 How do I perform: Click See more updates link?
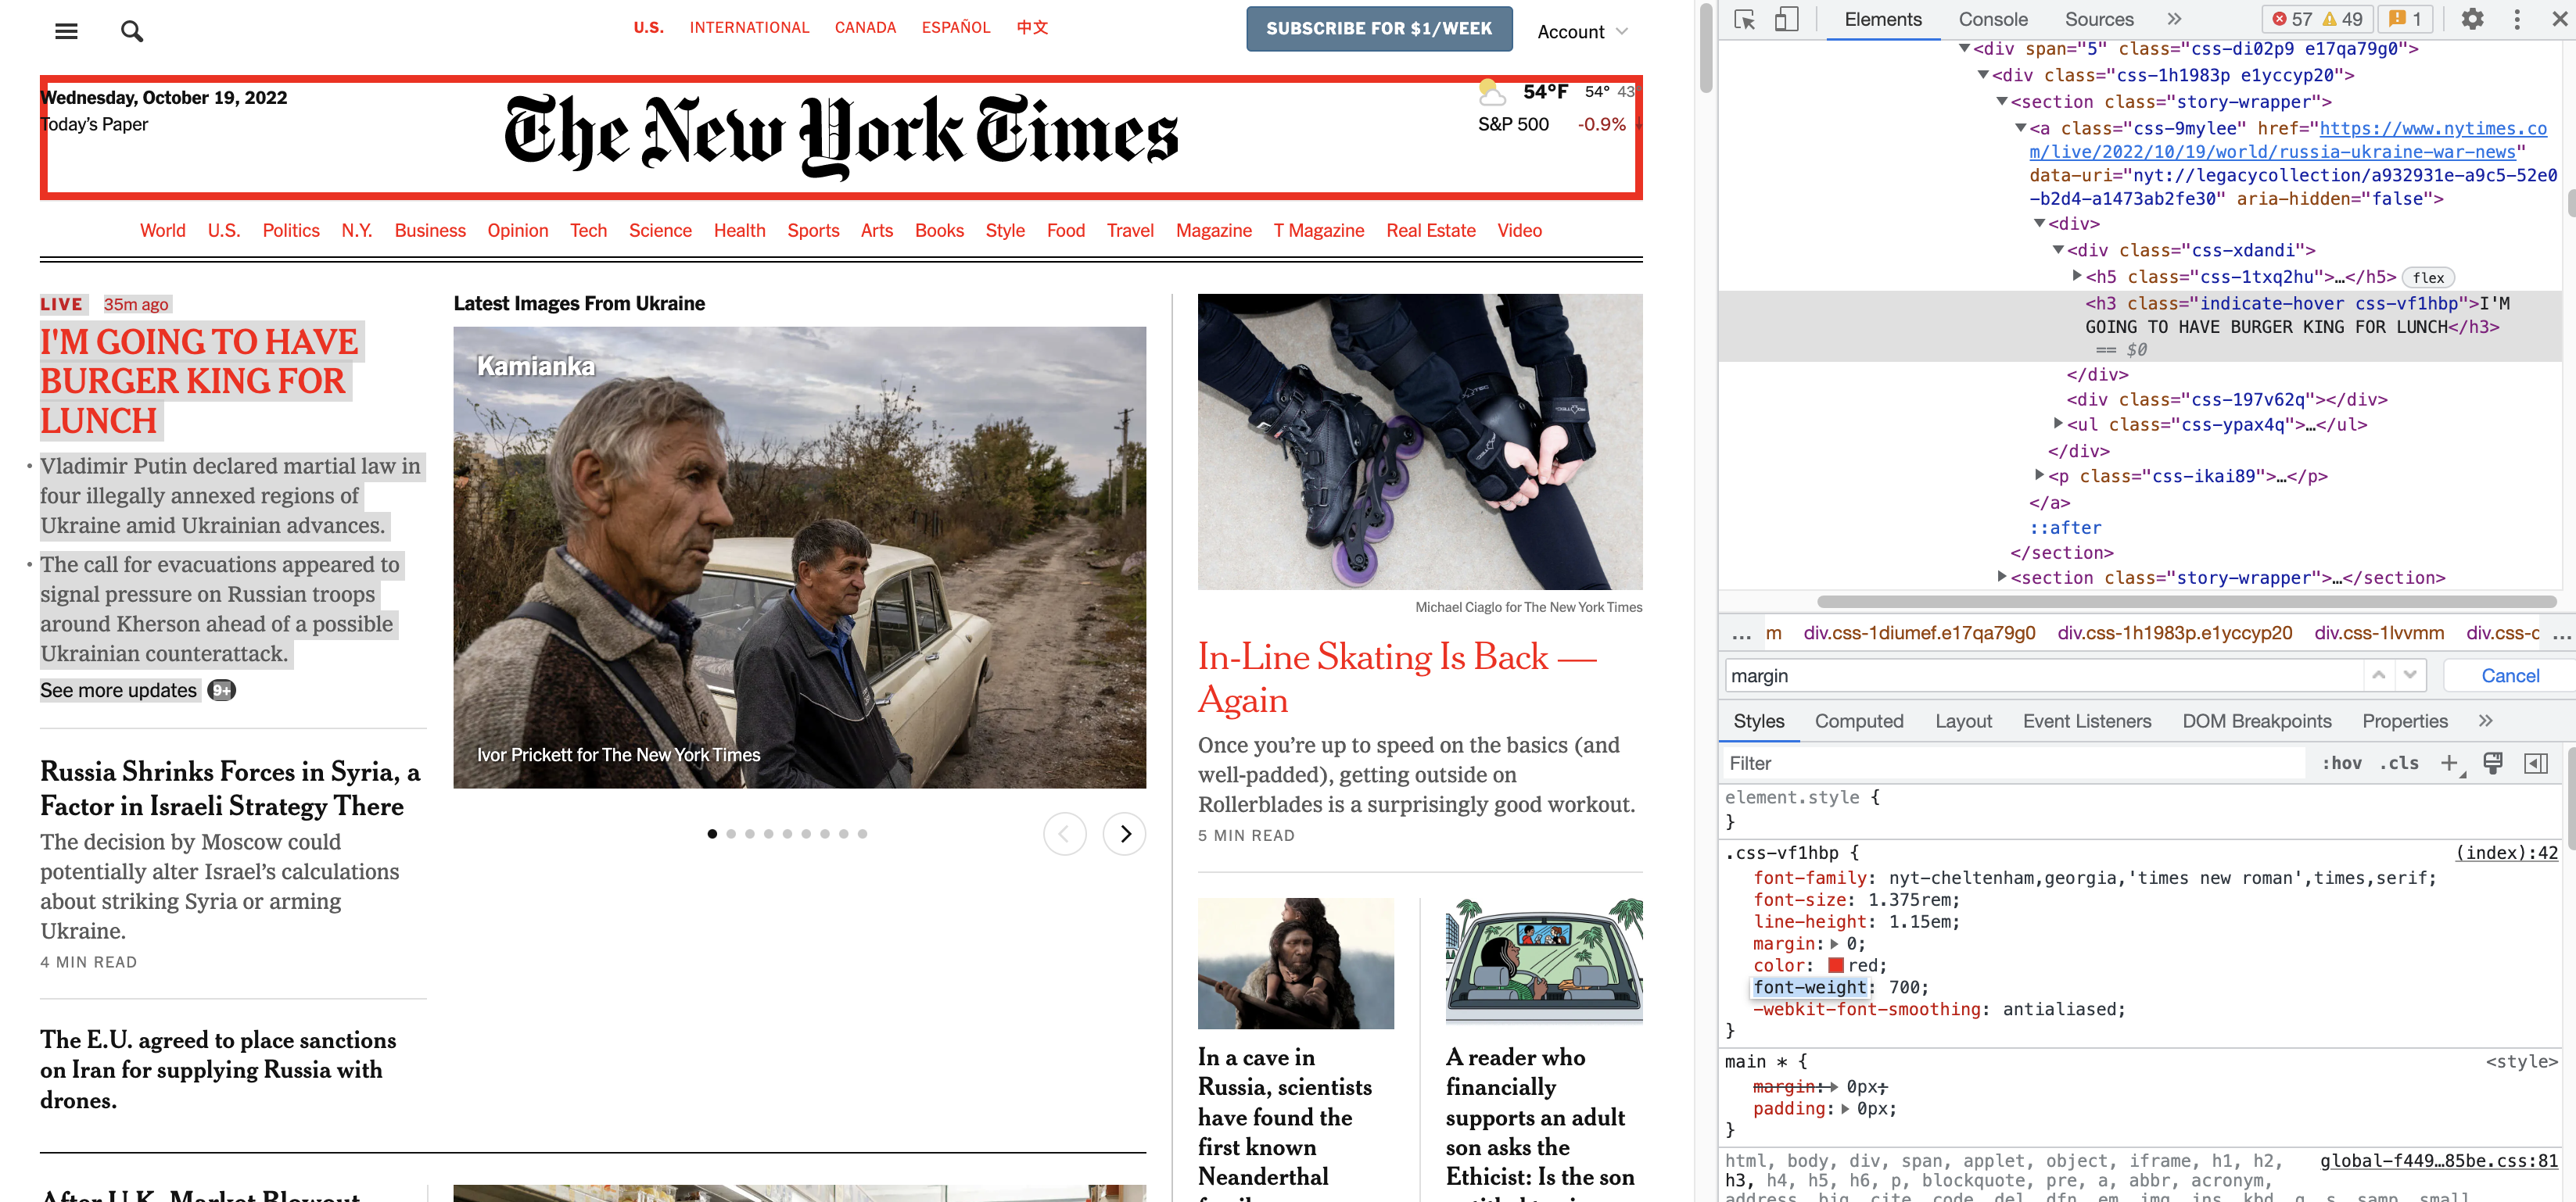coord(118,690)
